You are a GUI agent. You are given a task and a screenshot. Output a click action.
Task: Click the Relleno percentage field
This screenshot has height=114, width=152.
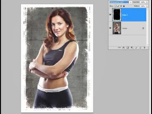(x=143, y=6)
